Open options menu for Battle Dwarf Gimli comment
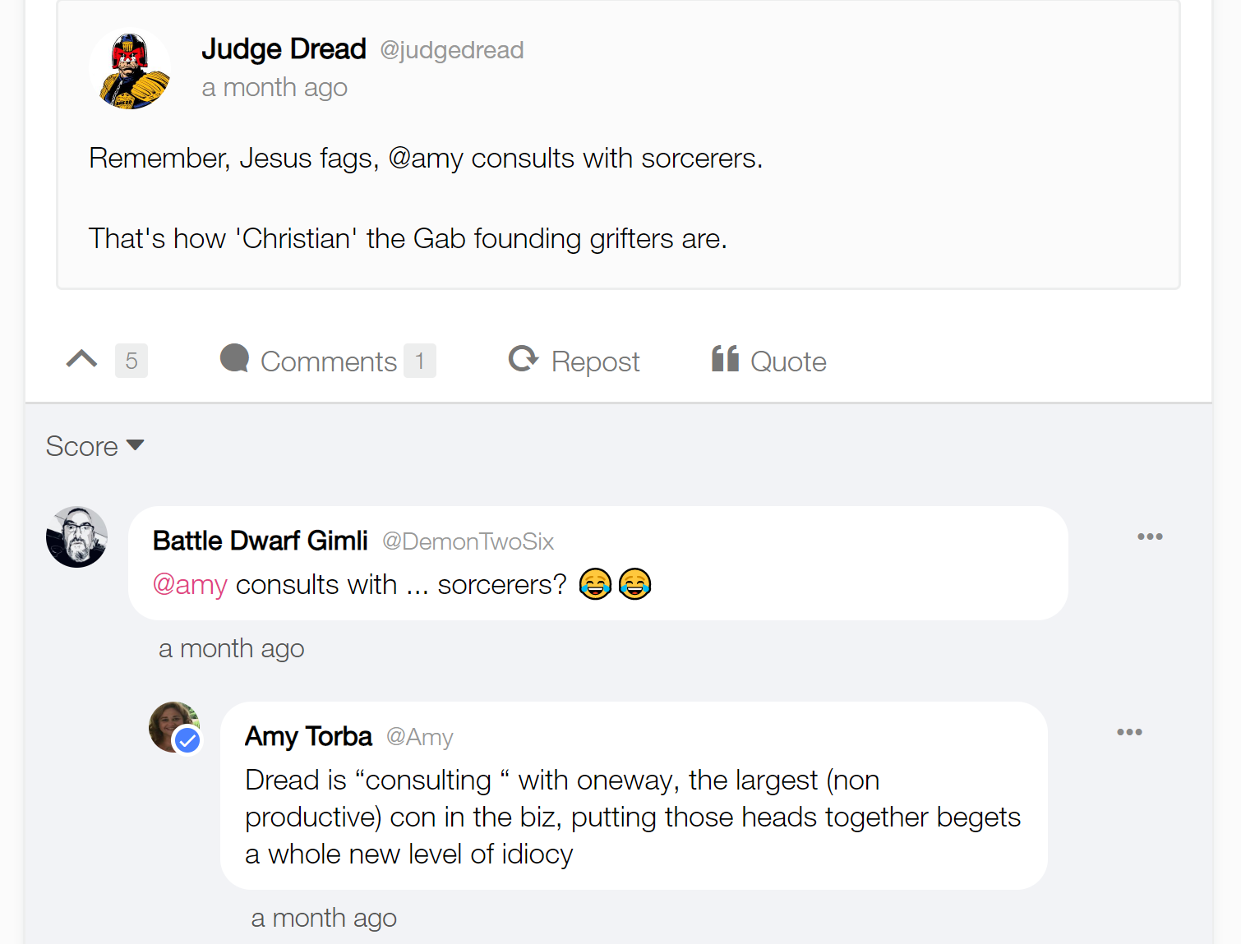This screenshot has height=944, width=1241. [x=1149, y=536]
